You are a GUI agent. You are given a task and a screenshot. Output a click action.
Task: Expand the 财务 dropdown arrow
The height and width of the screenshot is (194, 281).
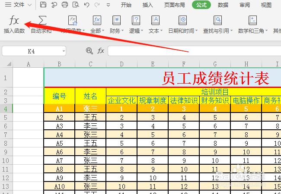(123, 31)
